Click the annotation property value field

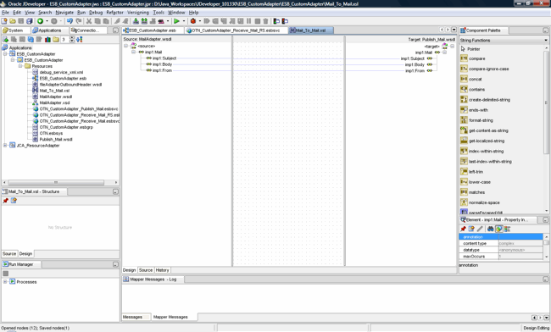pyautogui.click(x=520, y=237)
